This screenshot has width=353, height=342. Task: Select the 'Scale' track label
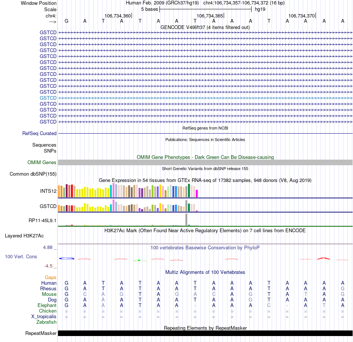click(50, 9)
